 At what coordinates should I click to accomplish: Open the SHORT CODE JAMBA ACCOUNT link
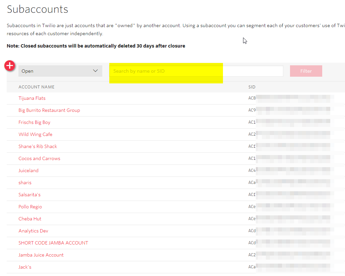(x=53, y=243)
